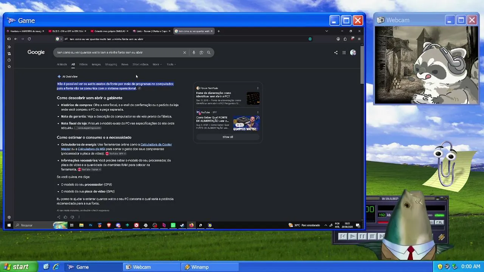Reload the current browser page
The height and width of the screenshot is (272, 484).
pos(29,39)
